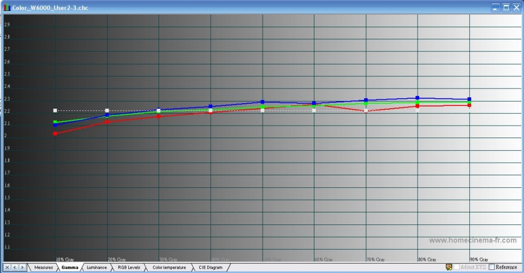Click the '20% Gray' axis label
This screenshot has height=273, width=524.
click(x=117, y=259)
